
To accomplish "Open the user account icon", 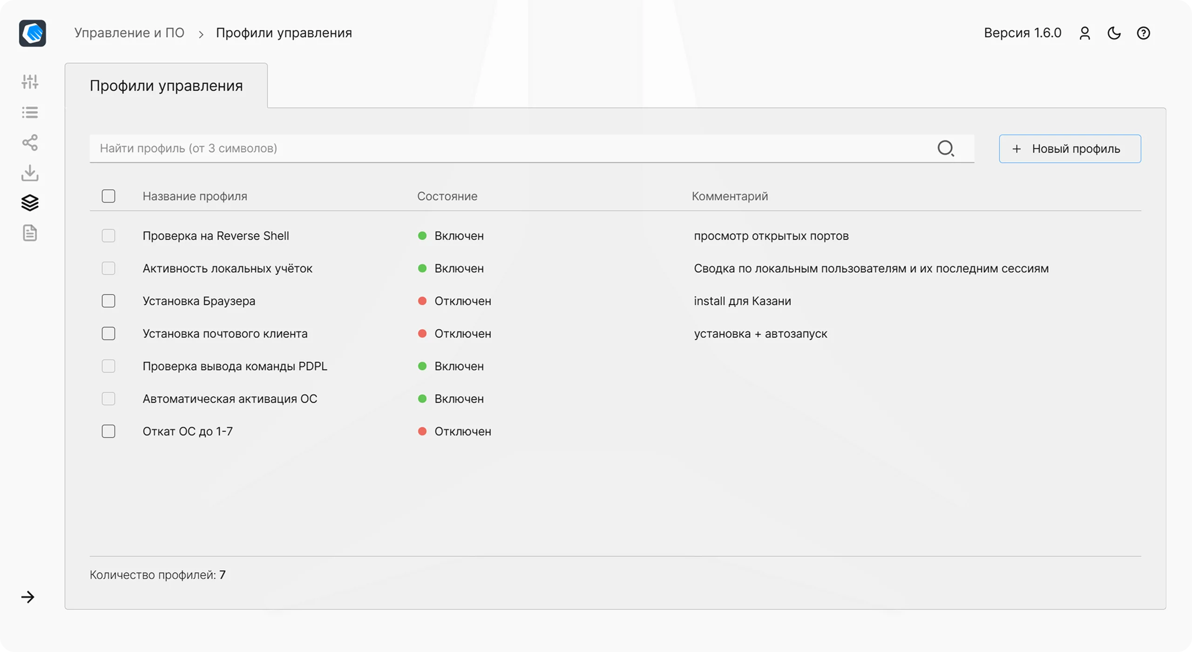I will [x=1085, y=33].
